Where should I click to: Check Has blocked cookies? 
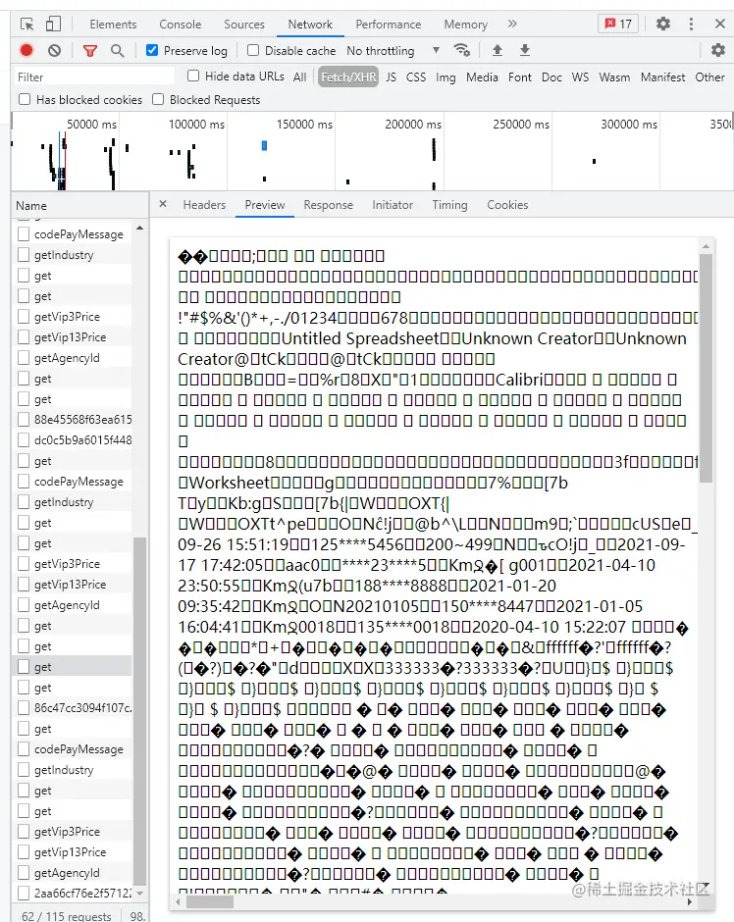pos(25,99)
